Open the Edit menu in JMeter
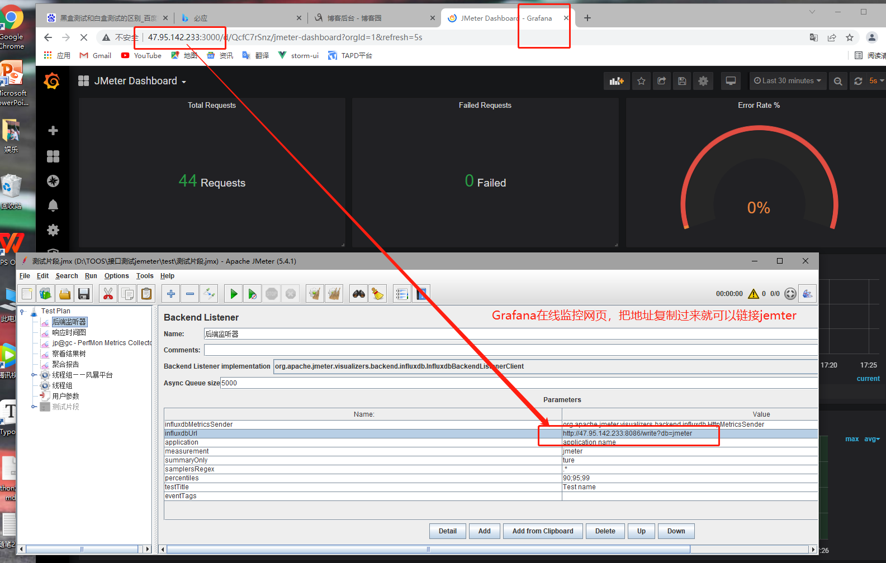This screenshot has height=563, width=886. pos(42,276)
